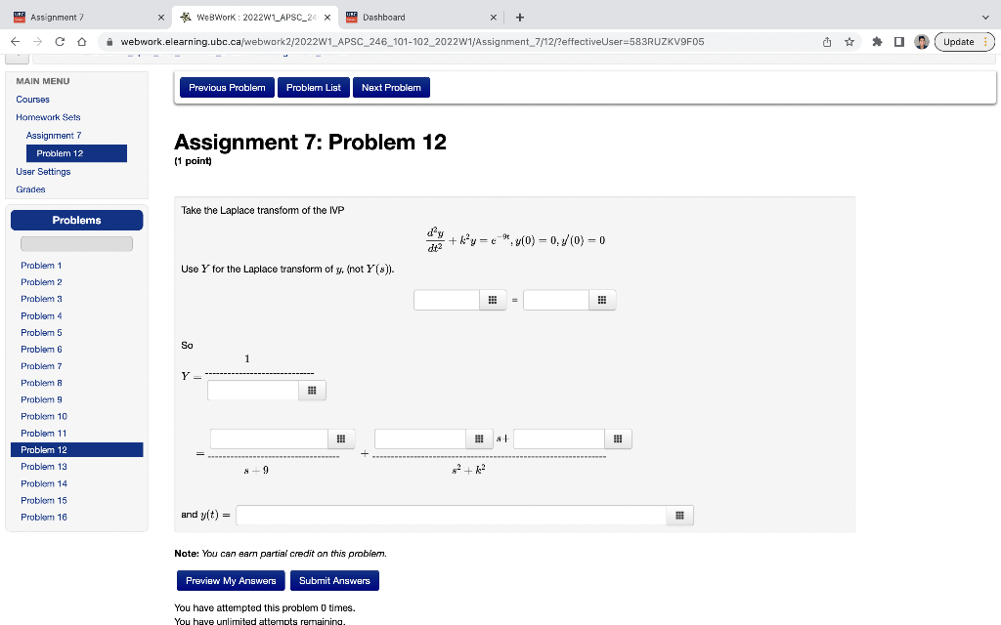
Task: Click inside the first empty answer field
Action: [447, 300]
